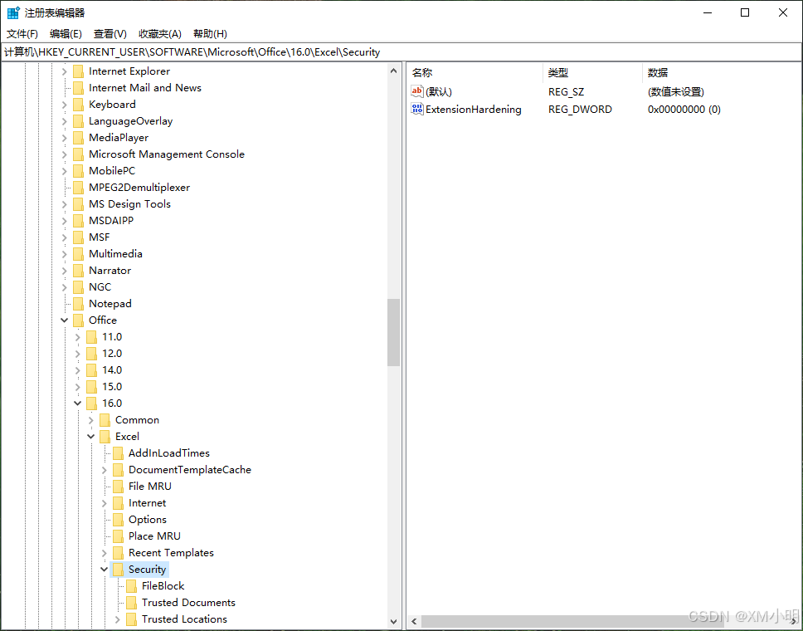Click the MSDAIPP folder icon

point(78,221)
